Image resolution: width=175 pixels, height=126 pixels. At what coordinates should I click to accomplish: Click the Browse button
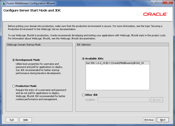pos(157,100)
